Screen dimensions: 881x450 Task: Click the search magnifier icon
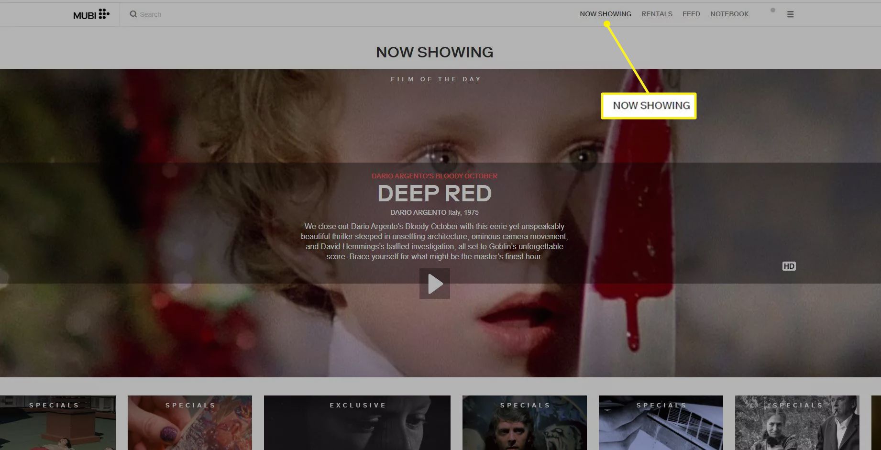(x=133, y=14)
